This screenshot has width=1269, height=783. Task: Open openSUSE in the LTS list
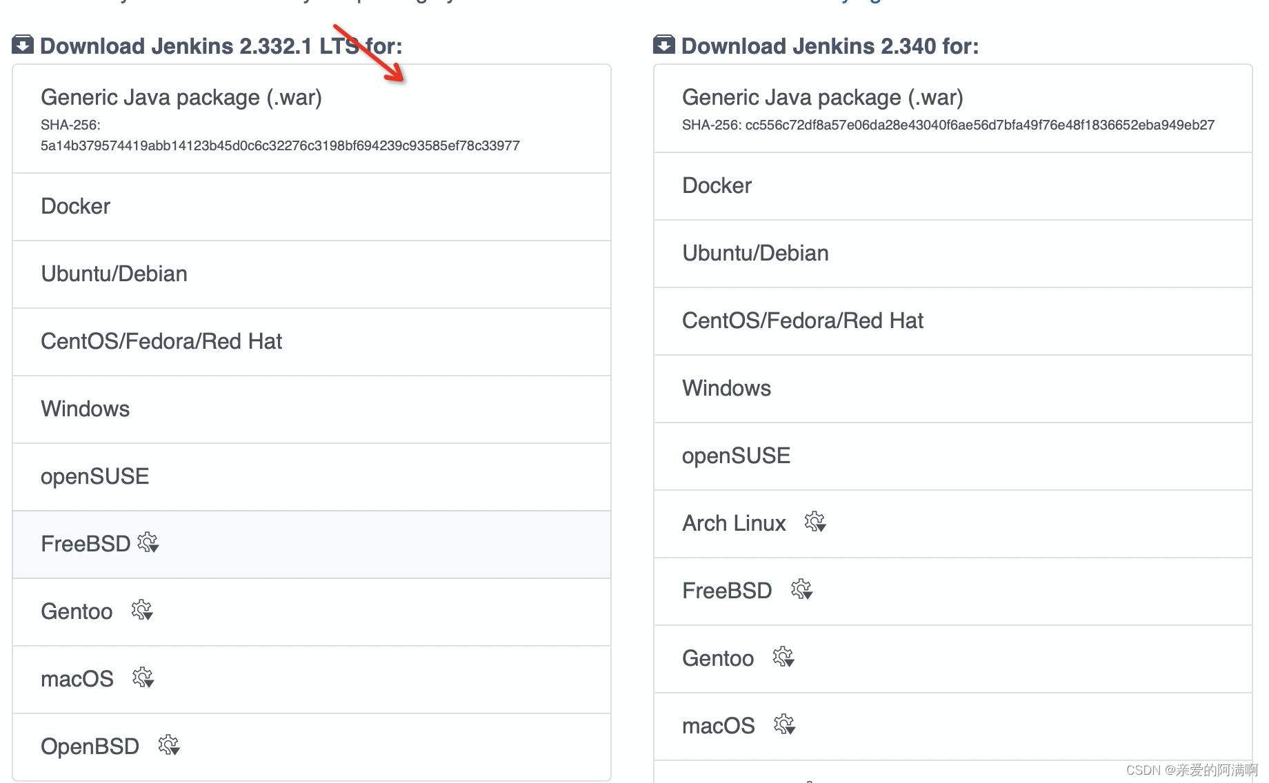(x=312, y=477)
